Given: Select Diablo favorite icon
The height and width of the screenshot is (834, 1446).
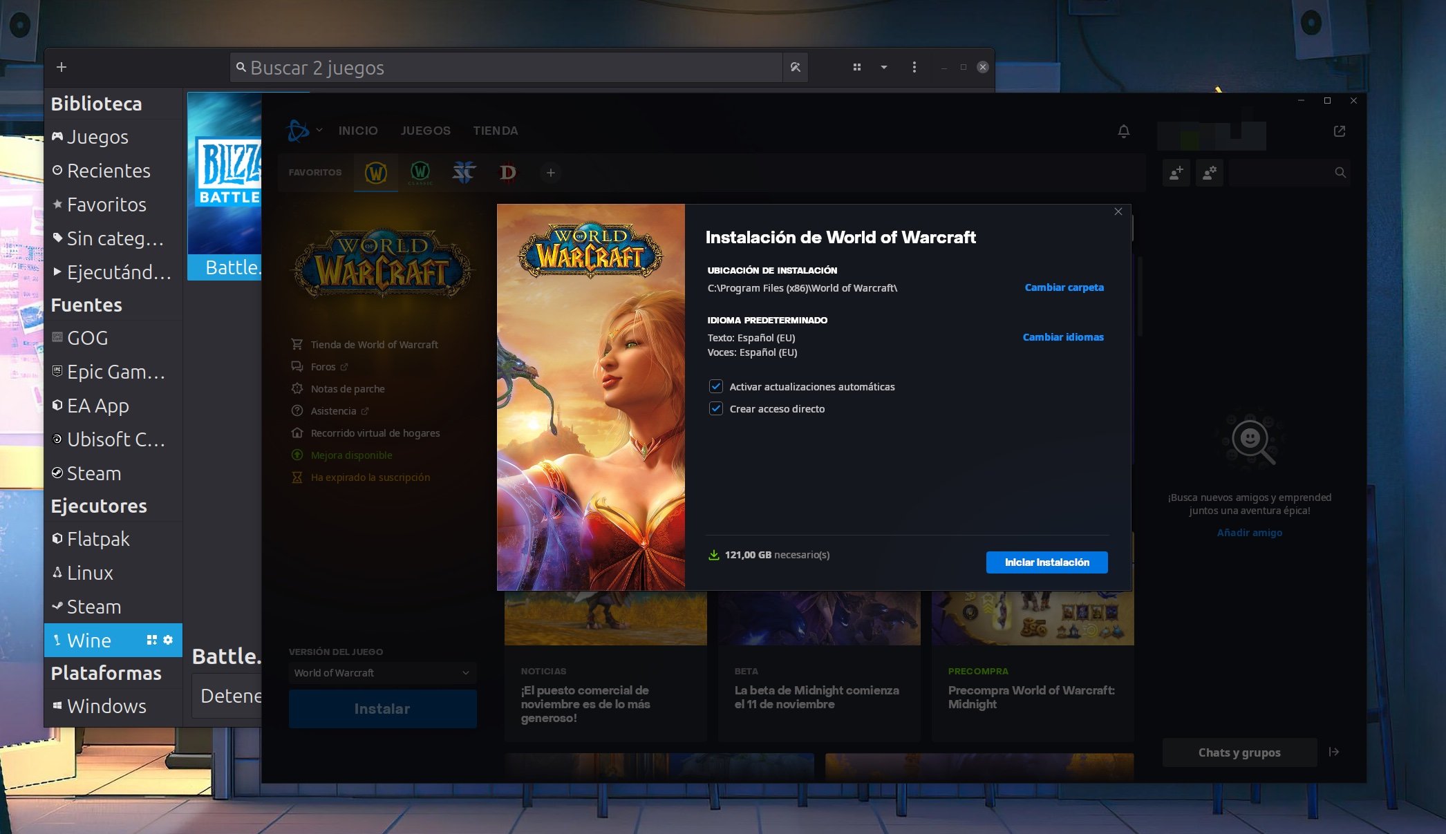Looking at the screenshot, I should point(507,172).
